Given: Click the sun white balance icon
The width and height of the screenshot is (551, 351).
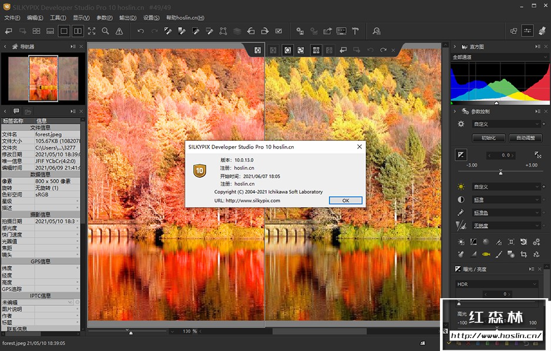Looking at the screenshot, I should [x=461, y=187].
